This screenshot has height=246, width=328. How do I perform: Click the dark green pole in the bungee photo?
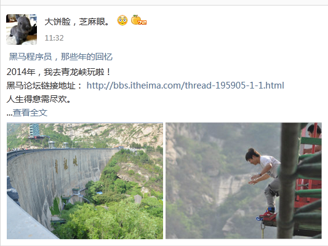coord(289,181)
